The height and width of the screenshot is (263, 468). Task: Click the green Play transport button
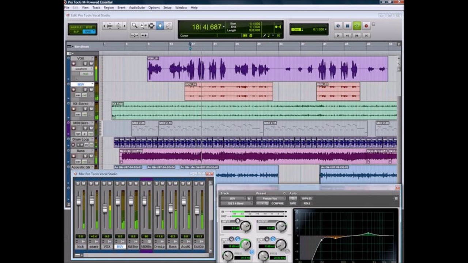coord(357,26)
